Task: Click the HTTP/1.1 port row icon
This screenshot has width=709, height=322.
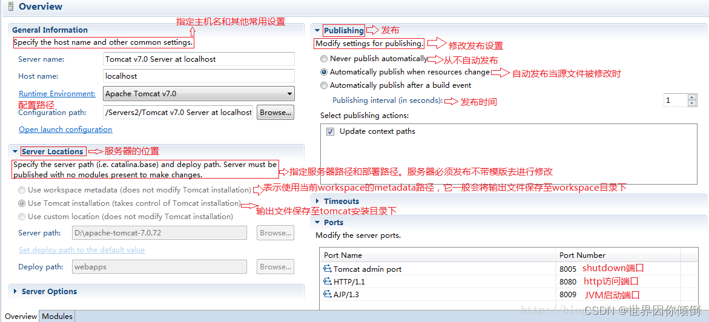Action: (x=328, y=281)
